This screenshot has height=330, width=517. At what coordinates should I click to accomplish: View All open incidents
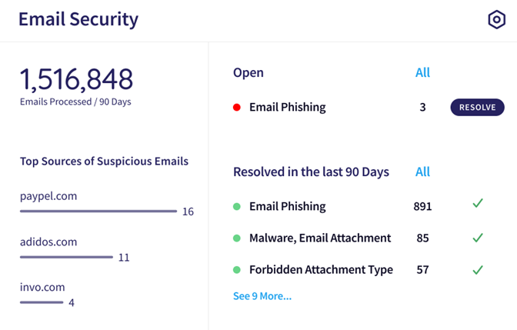422,72
